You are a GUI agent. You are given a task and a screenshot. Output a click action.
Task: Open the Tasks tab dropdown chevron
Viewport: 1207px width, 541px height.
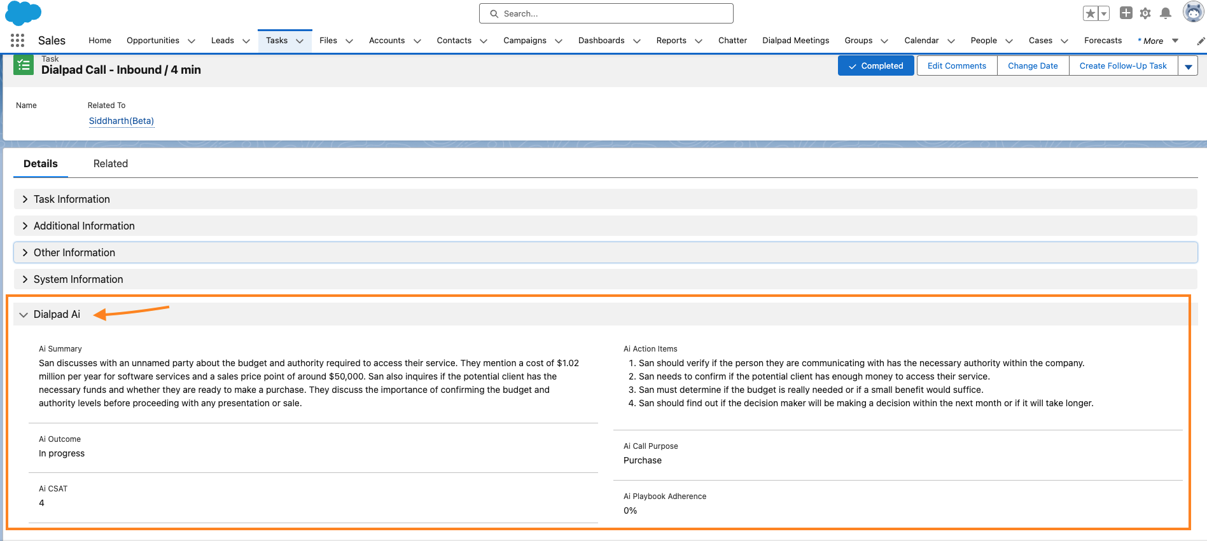[x=300, y=41]
